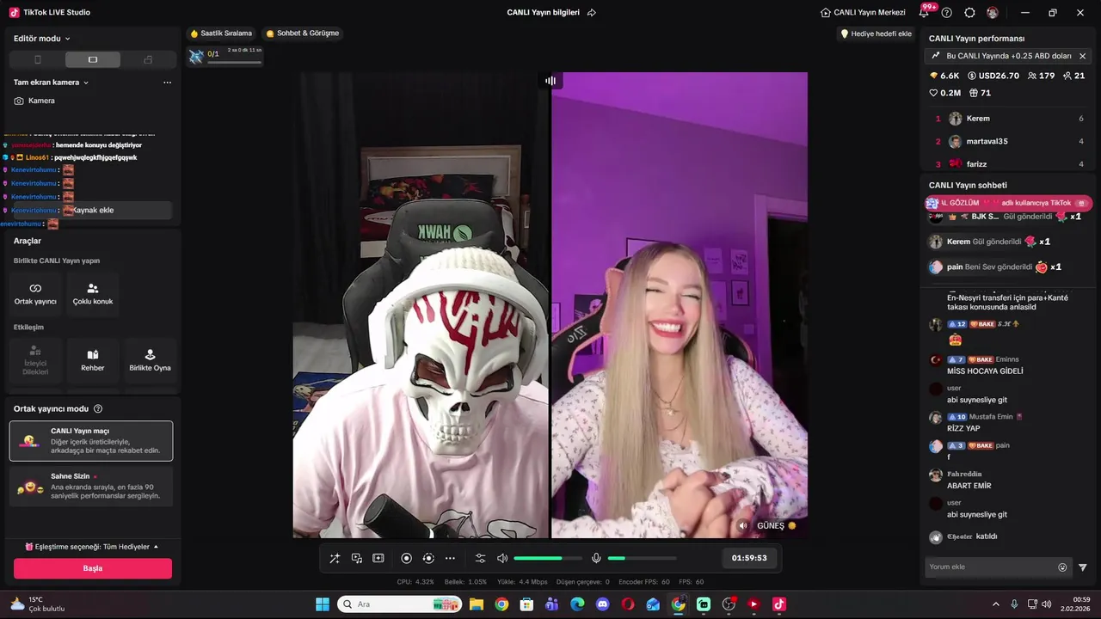Share via CANLI Yayın bilgileri arrow
This screenshot has height=619, width=1101.
tap(591, 13)
